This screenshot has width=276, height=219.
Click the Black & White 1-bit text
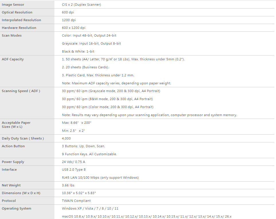tap(78, 51)
